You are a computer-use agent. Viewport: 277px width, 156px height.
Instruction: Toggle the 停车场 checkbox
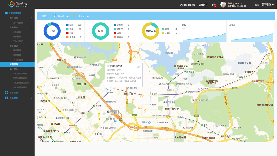coord(67,16)
